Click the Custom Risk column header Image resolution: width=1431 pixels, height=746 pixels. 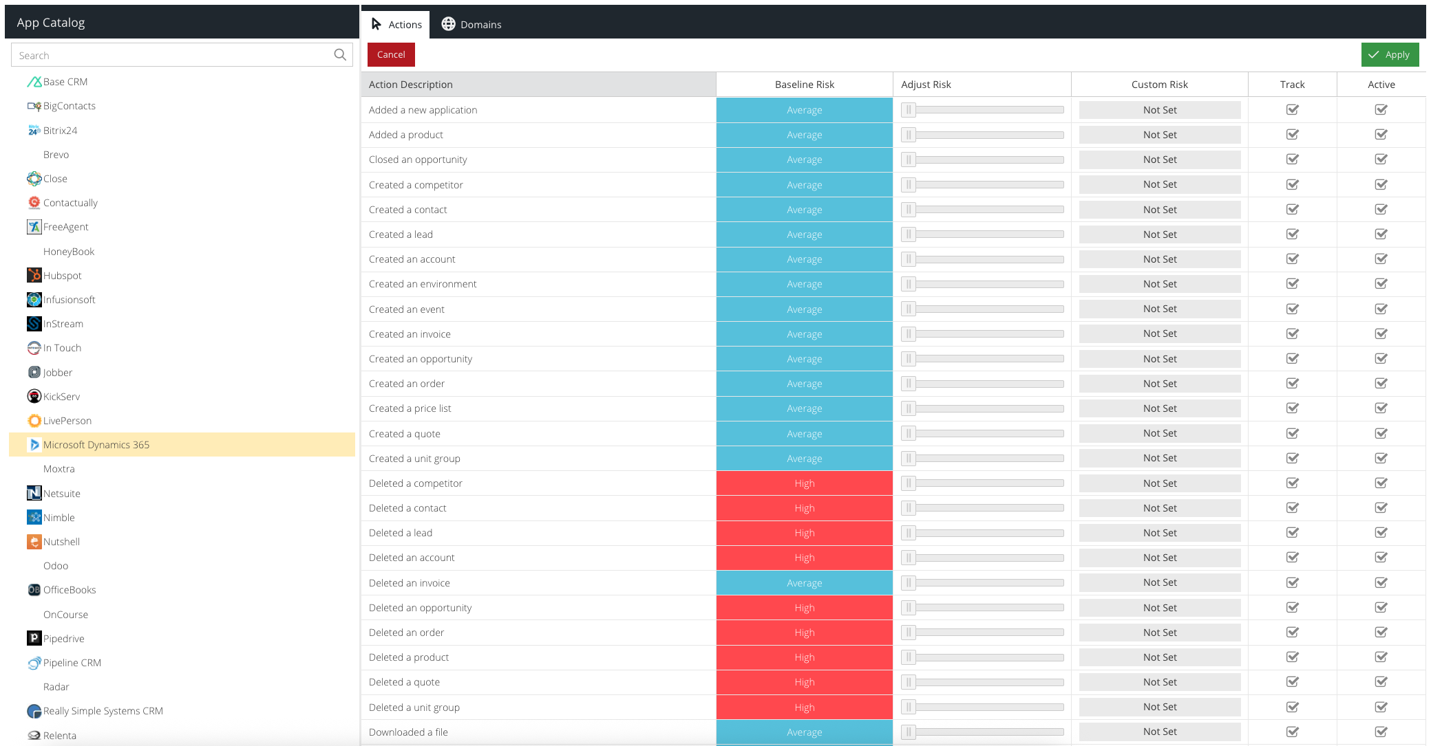point(1159,85)
